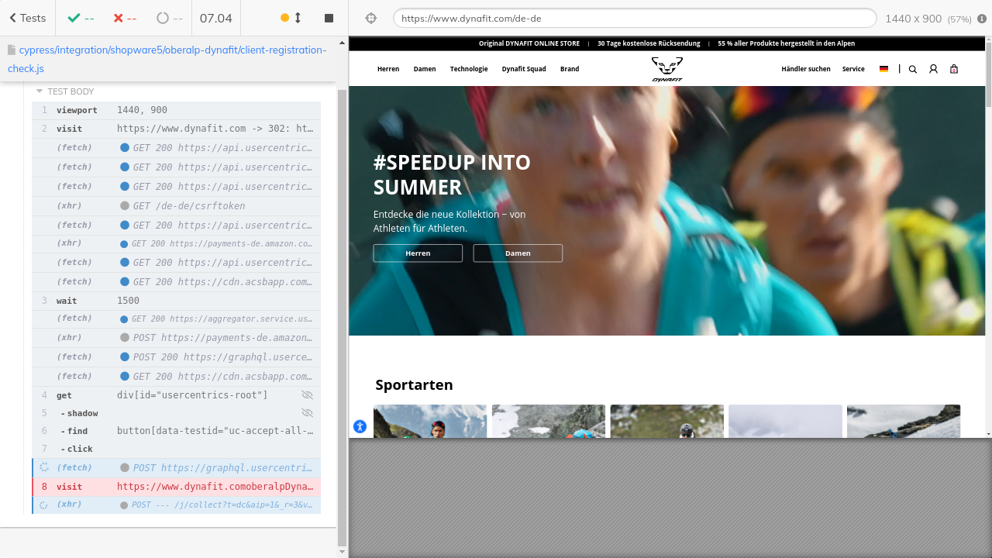Open the client-registration-check.js spec file link
This screenshot has height=558, width=992.
click(167, 59)
